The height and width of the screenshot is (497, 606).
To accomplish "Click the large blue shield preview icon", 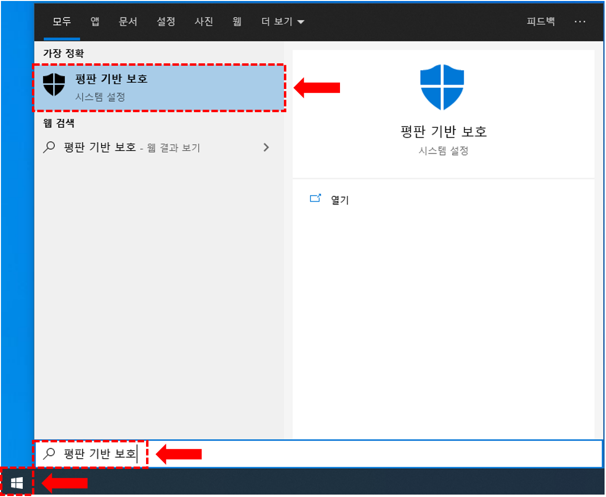I will pos(442,88).
